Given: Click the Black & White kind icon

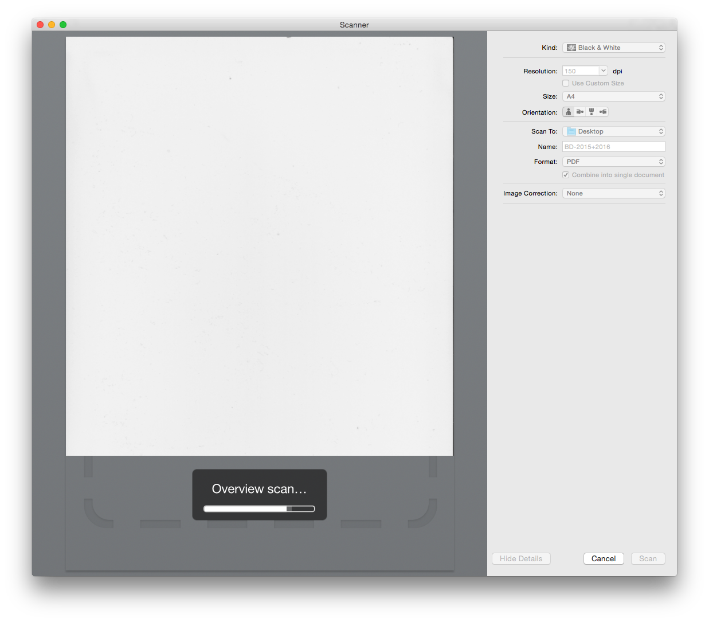Looking at the screenshot, I should (x=571, y=48).
